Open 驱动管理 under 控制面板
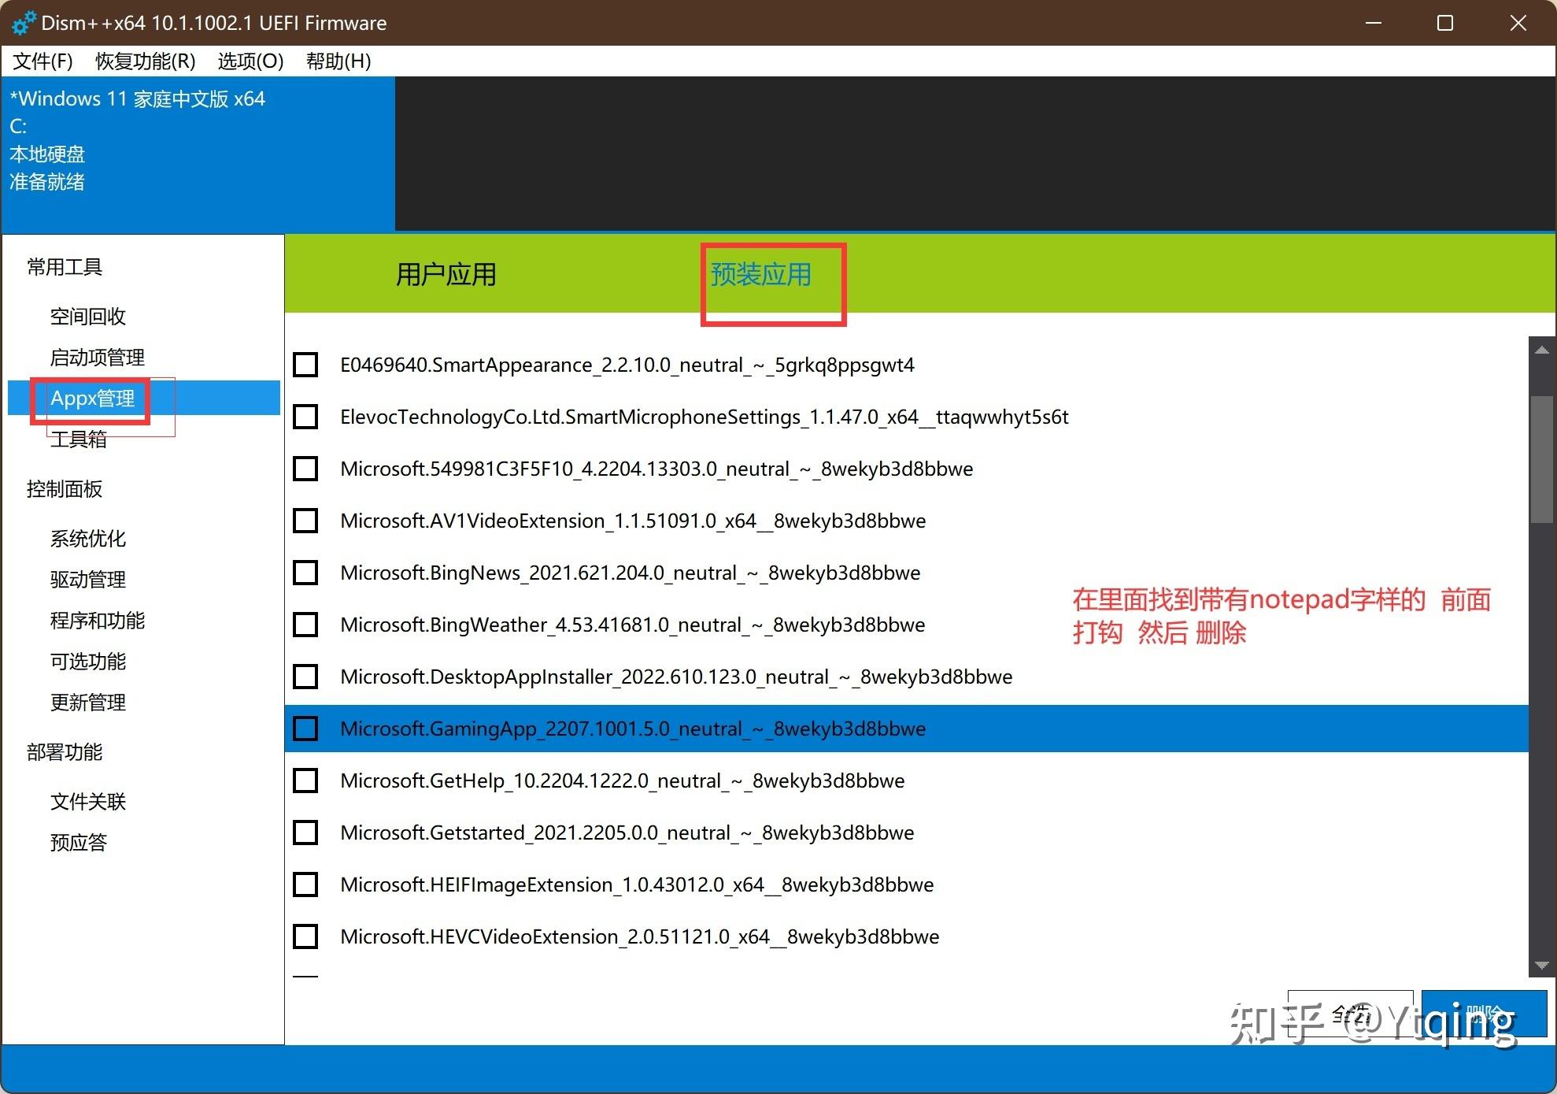 [88, 580]
